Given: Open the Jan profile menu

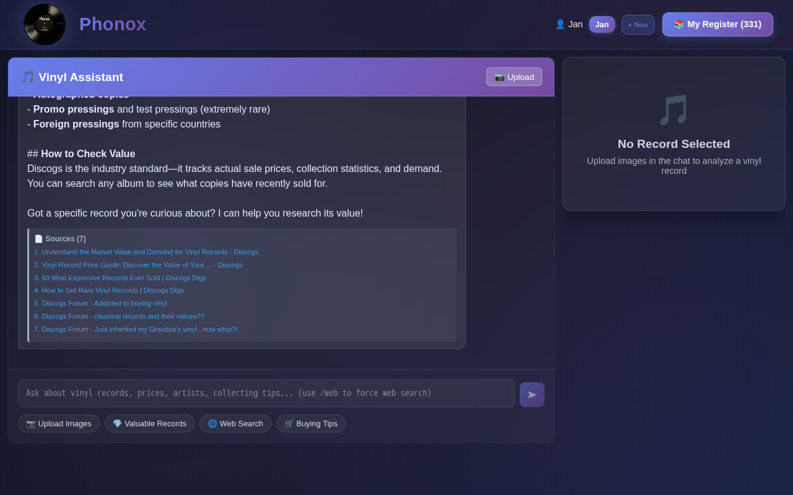Looking at the screenshot, I should 602,24.
